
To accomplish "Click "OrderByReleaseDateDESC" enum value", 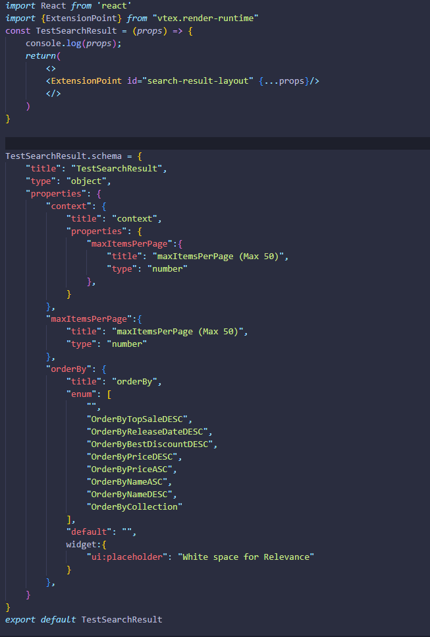I will [148, 432].
